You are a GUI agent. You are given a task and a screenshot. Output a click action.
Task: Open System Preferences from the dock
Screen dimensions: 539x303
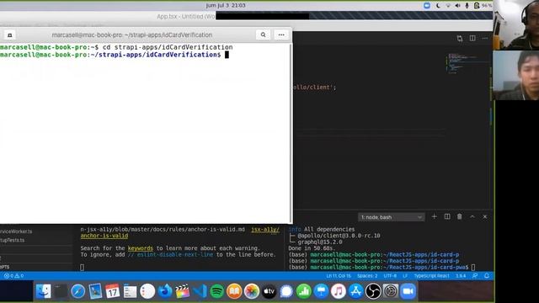click(x=391, y=291)
